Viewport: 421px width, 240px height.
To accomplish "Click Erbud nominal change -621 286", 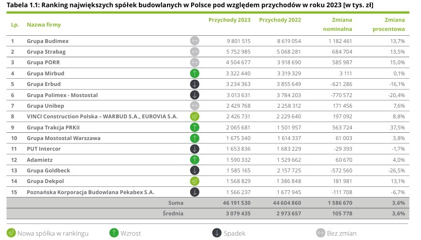I will [x=341, y=84].
